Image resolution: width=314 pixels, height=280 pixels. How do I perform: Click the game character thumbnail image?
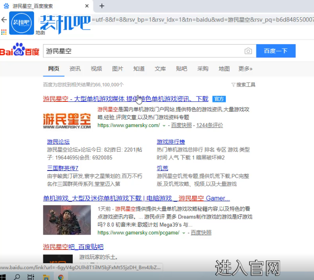tap(67, 220)
